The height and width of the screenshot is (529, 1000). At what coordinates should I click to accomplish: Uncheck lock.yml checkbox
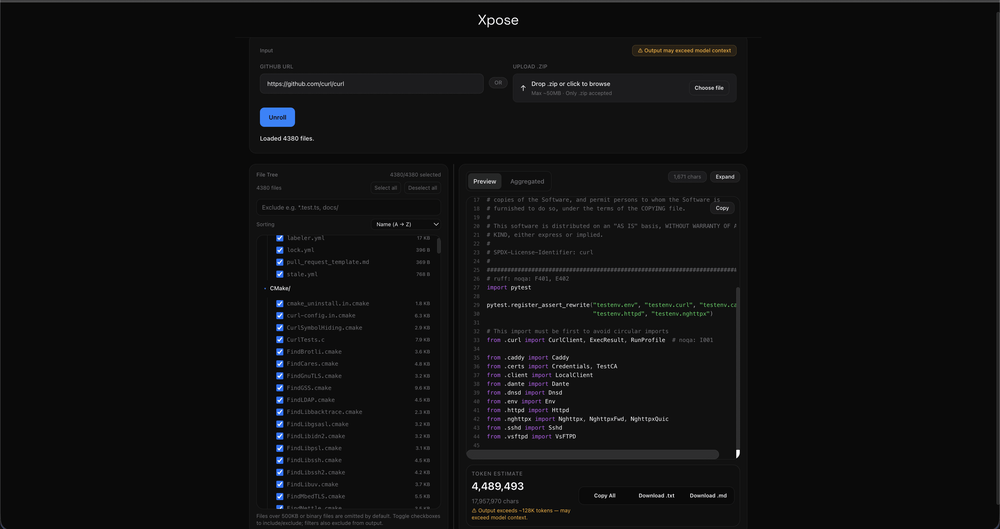pyautogui.click(x=280, y=250)
